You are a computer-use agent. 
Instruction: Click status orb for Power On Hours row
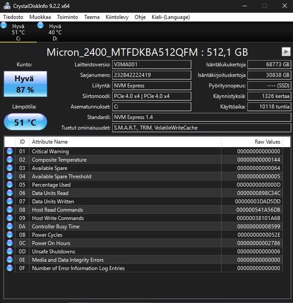pos(10,243)
